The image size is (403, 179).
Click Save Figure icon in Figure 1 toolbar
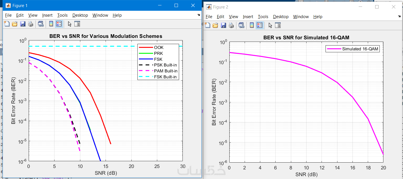click(x=23, y=24)
